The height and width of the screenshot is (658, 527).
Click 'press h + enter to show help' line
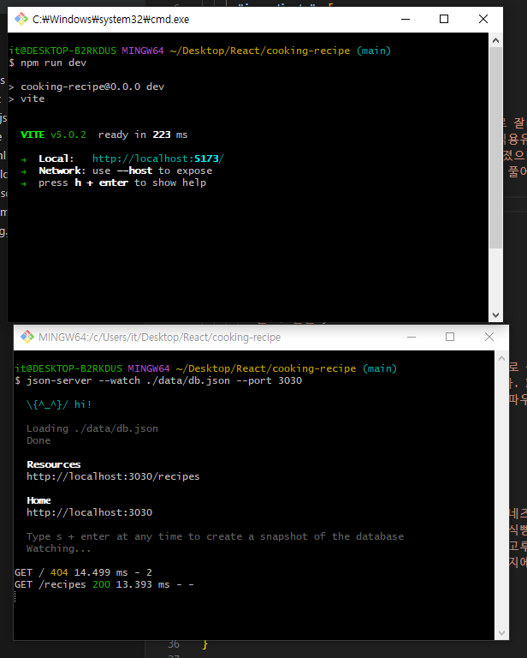click(x=122, y=183)
